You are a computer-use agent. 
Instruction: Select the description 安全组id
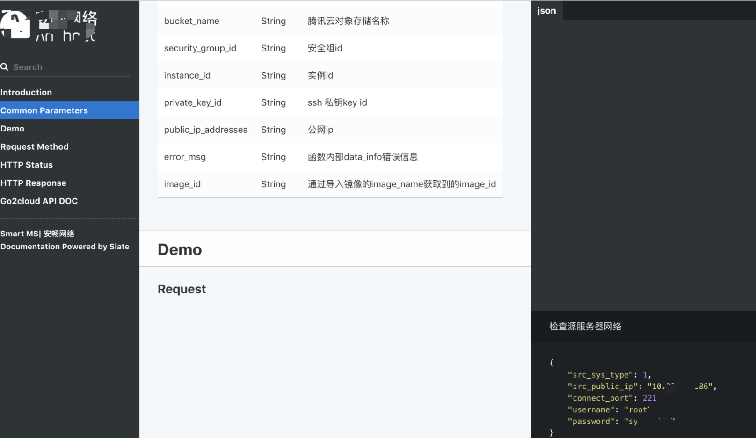coord(325,48)
